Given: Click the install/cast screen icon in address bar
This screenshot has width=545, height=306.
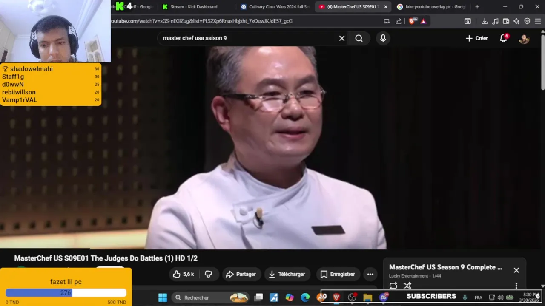Looking at the screenshot, I should [387, 21].
